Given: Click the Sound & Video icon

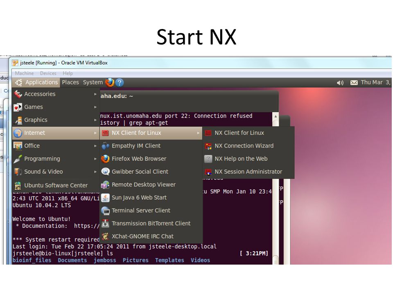Looking at the screenshot, I should click(x=18, y=172).
